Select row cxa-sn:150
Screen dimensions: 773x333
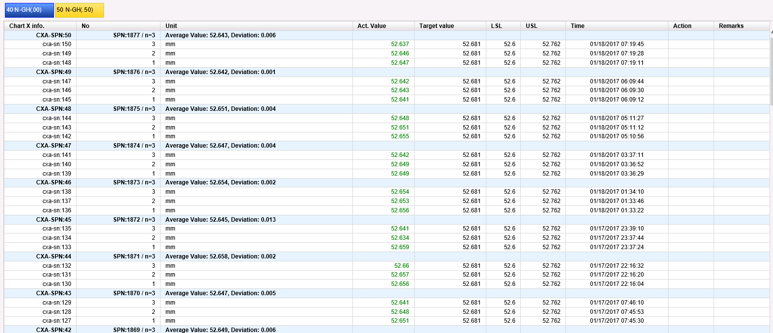(x=387, y=44)
